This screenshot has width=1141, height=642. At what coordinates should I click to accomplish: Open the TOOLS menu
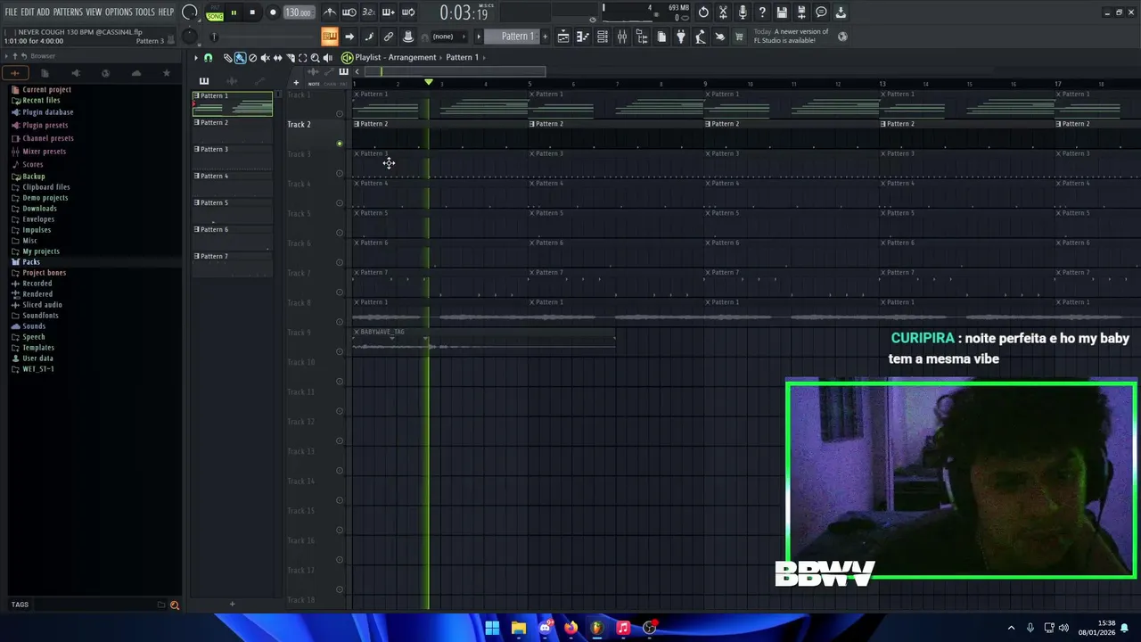tap(145, 12)
